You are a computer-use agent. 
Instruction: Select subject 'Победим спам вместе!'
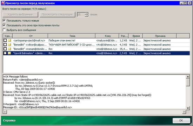(x=62, y=40)
